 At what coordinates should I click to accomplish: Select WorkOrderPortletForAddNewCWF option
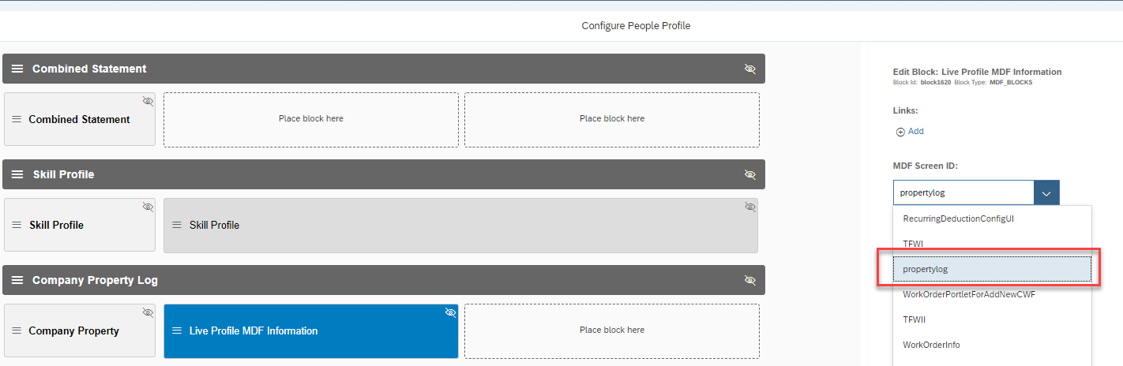992,295
